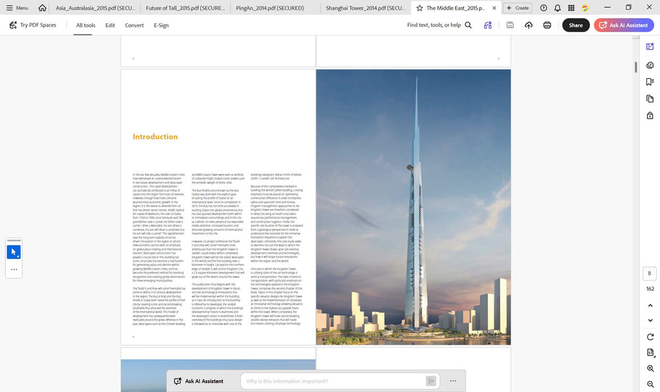The height and width of the screenshot is (392, 660).
Task: Activate the selection arrow tool
Action: tap(14, 252)
